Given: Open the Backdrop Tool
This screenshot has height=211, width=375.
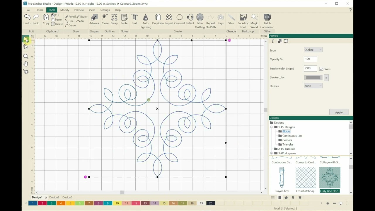Looking at the screenshot, I should pyautogui.click(x=243, y=21).
